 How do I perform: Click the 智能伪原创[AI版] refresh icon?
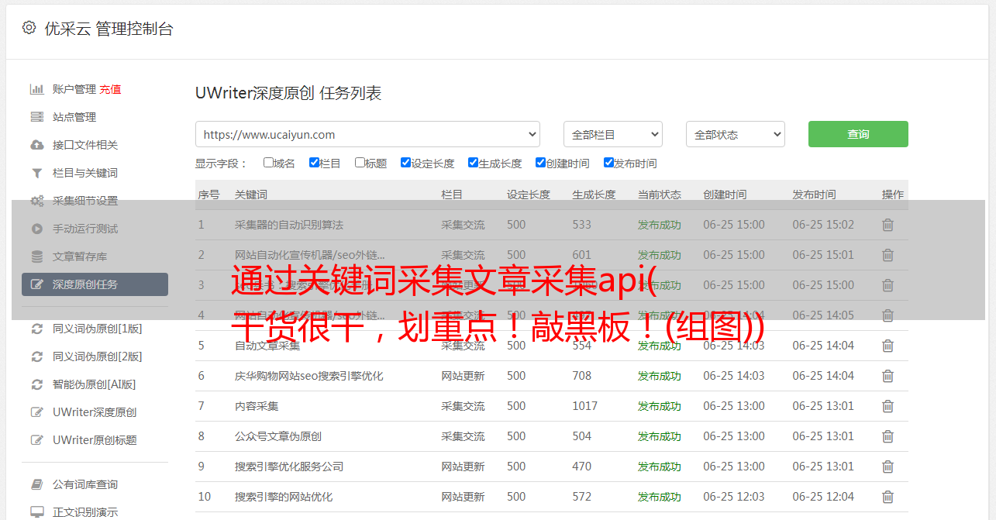point(36,384)
